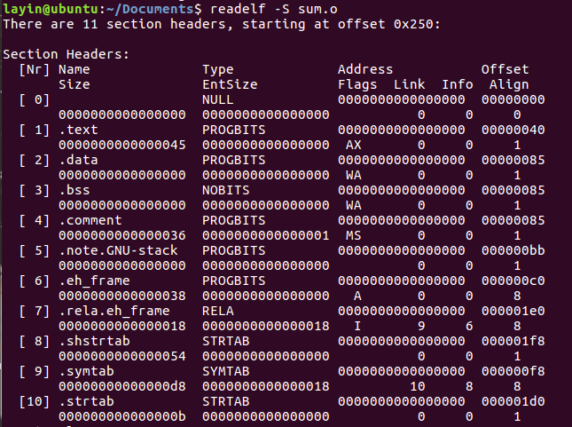
Task: Click the 'MS' flags value
Action: tap(354, 235)
